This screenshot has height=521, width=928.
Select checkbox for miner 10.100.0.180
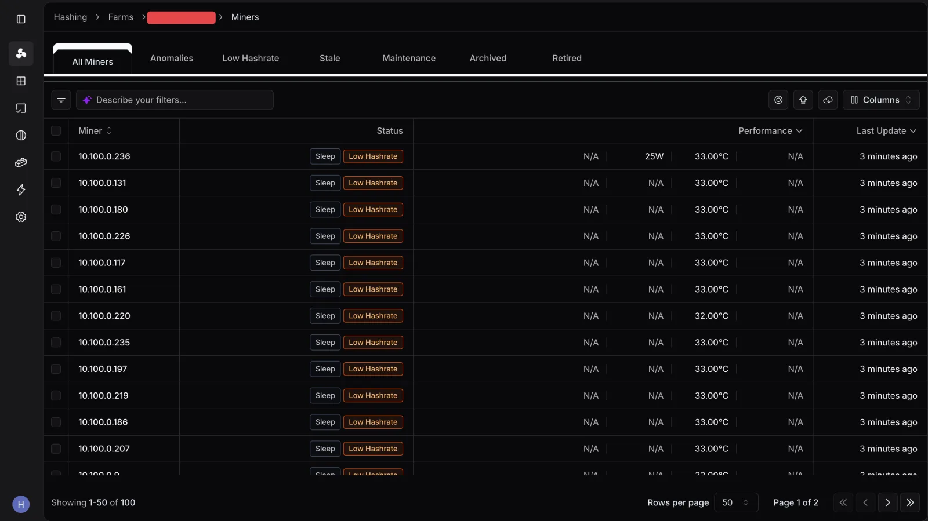point(56,210)
